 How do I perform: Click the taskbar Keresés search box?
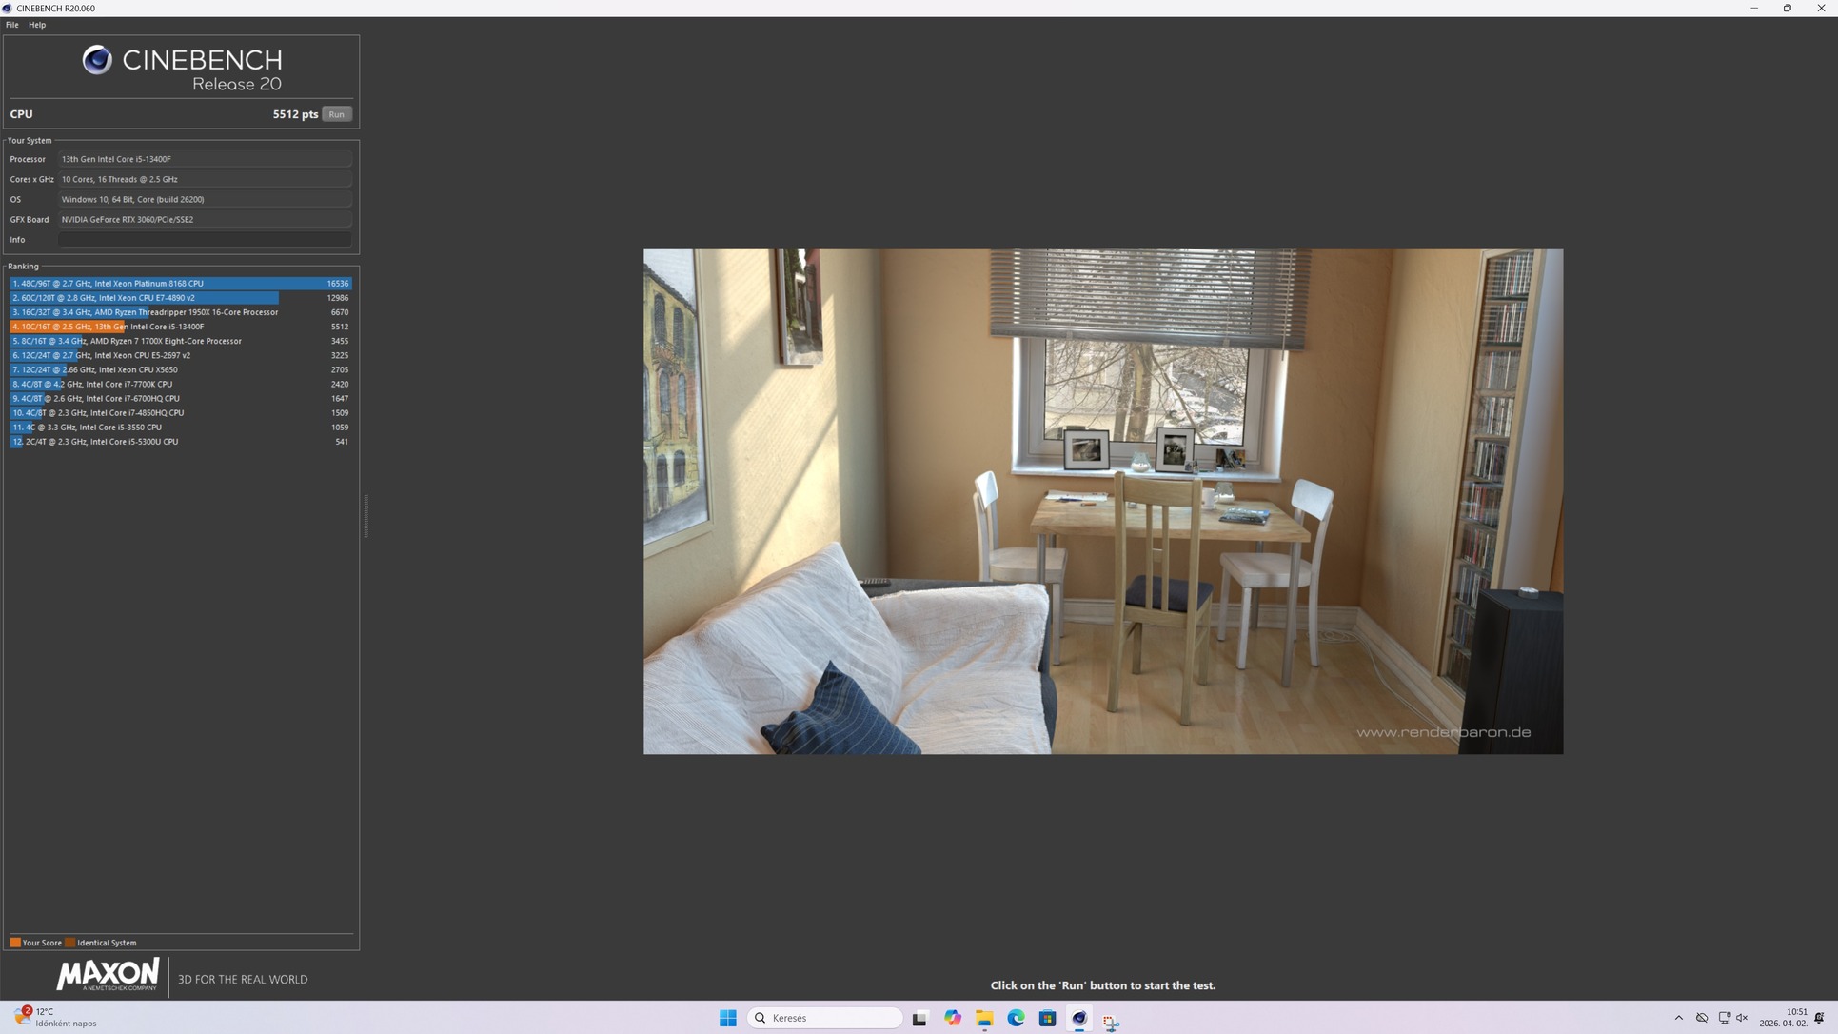coord(825,1018)
